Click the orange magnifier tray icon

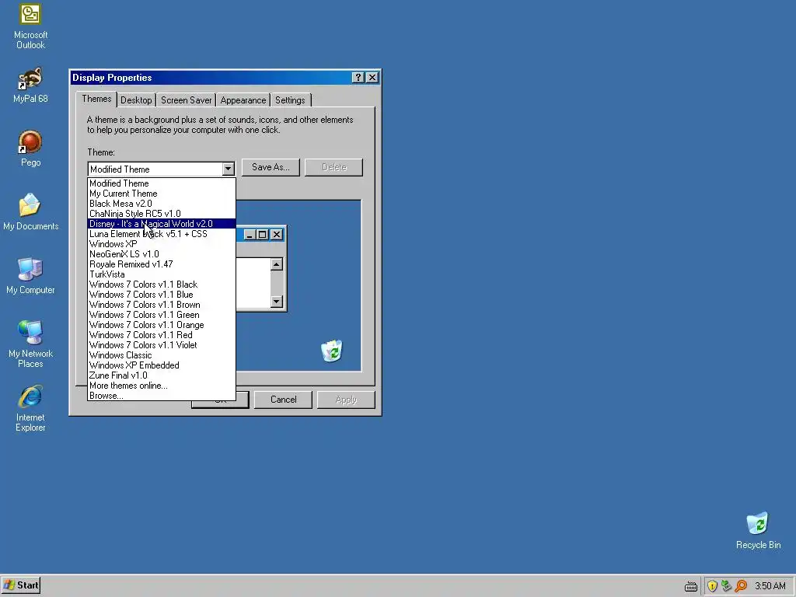coord(741,586)
